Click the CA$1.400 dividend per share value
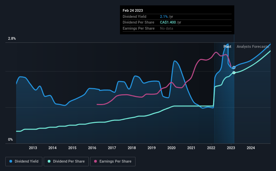Screen dimensions: 276x171 (x=168, y=23)
